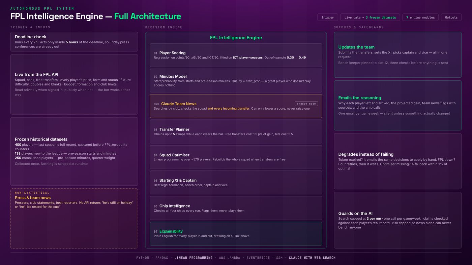Click 'AWS LAMBDA' in the footer

230,258
